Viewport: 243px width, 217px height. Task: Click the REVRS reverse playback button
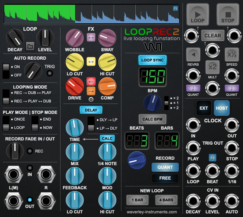[193, 55]
